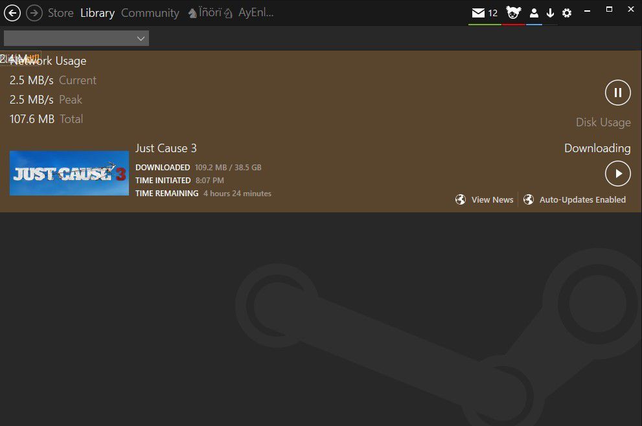Viewport: 642px width, 426px height.
Task: Open the profile name tab with knight icons
Action: (211, 13)
